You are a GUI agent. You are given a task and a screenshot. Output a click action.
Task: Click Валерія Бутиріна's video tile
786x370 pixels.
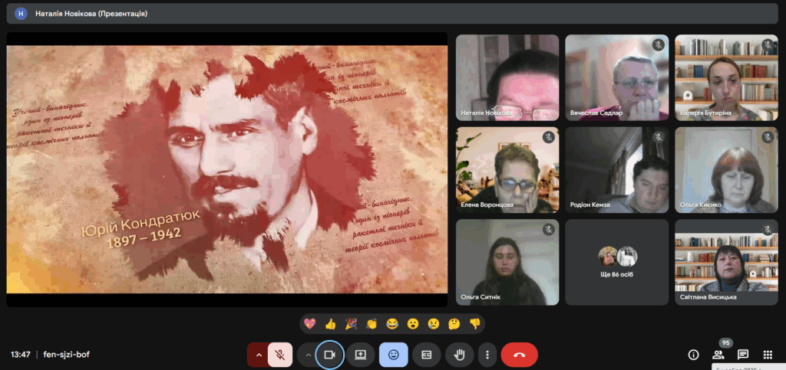click(726, 77)
